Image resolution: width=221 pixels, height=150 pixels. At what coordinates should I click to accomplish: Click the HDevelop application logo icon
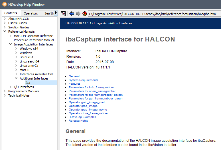5,4
